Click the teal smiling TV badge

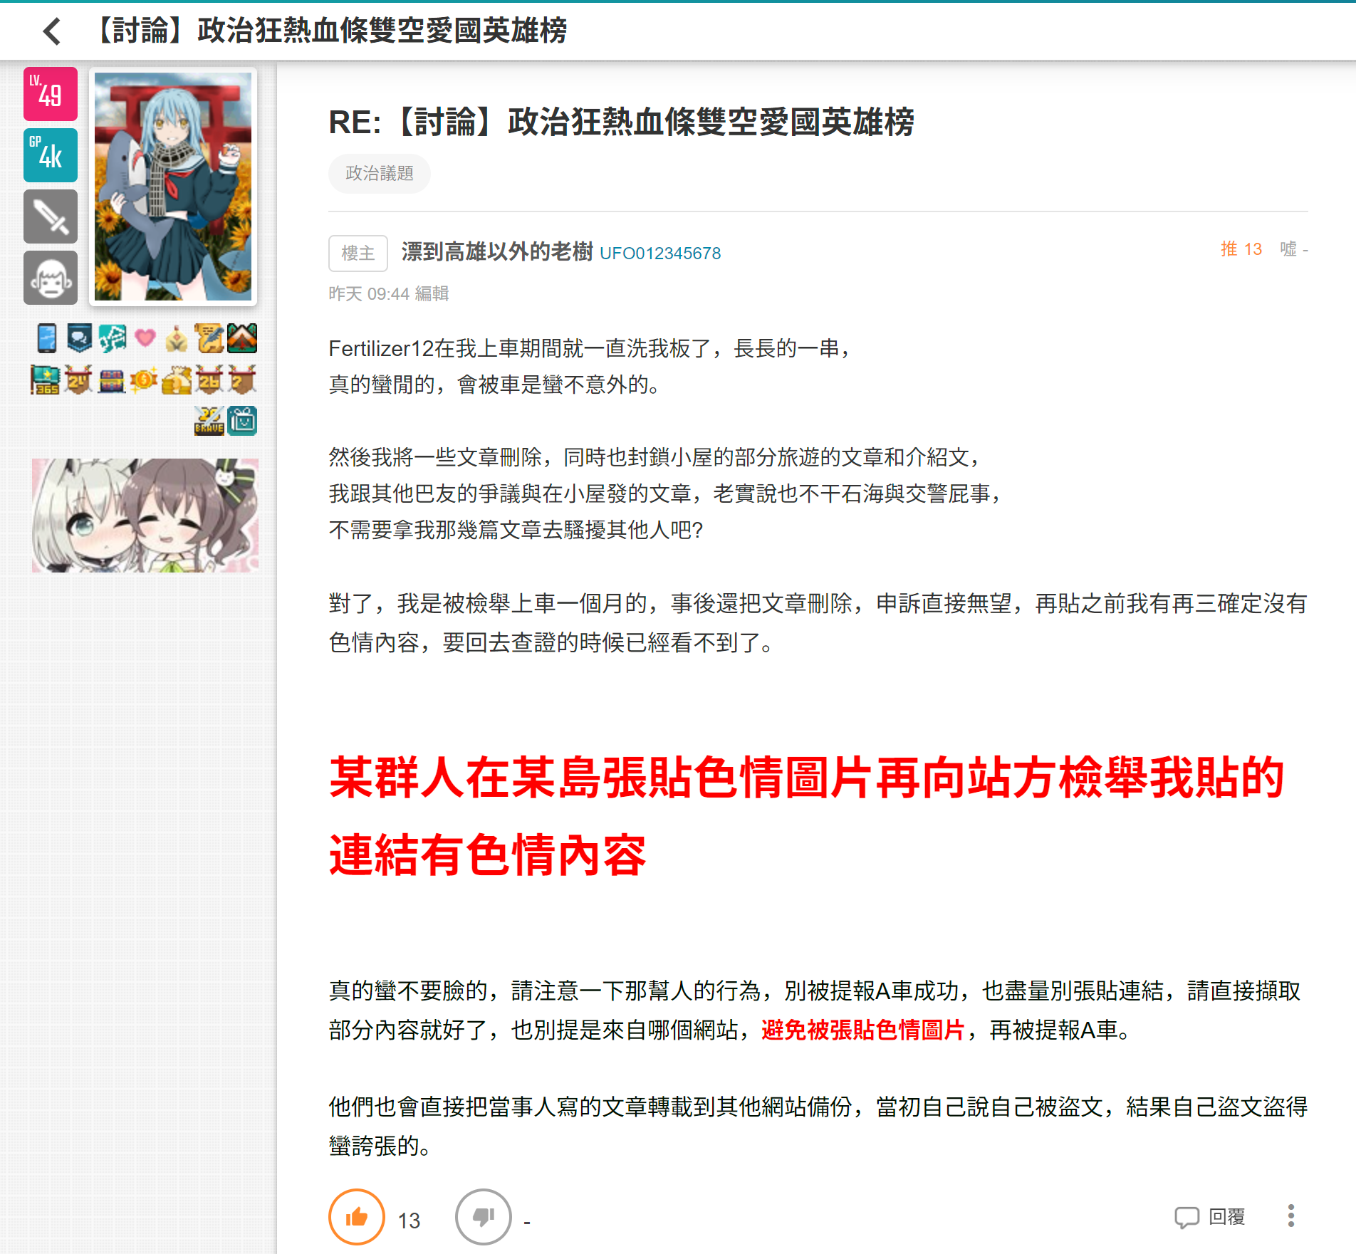click(x=242, y=421)
